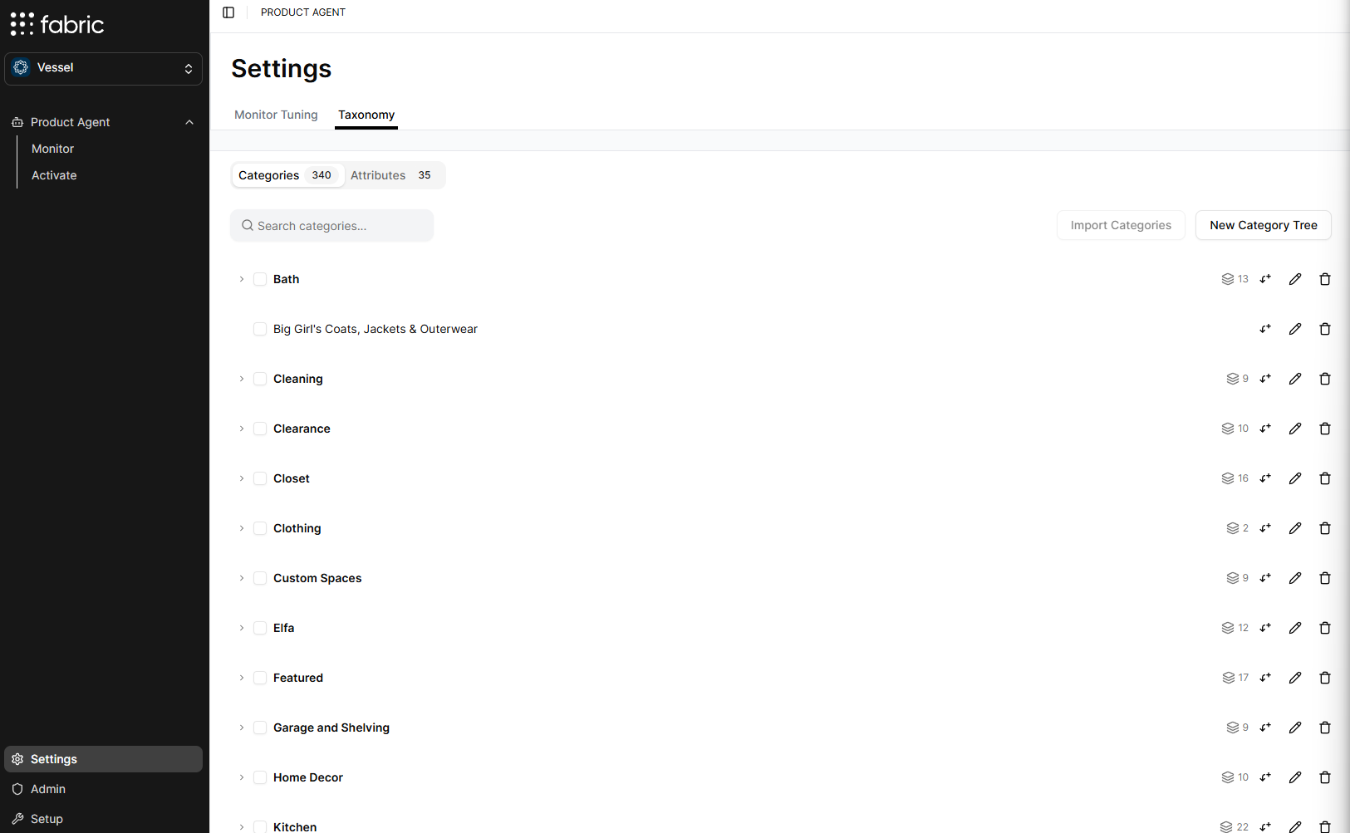Screen dimensions: 1350x833
Task: Open Activate in the sidebar
Action: 54,175
